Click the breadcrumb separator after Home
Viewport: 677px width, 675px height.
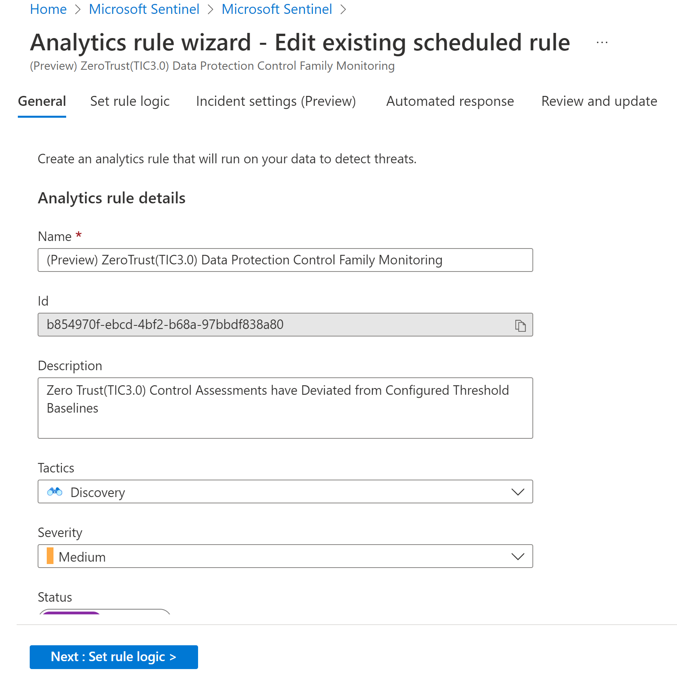pyautogui.click(x=78, y=9)
